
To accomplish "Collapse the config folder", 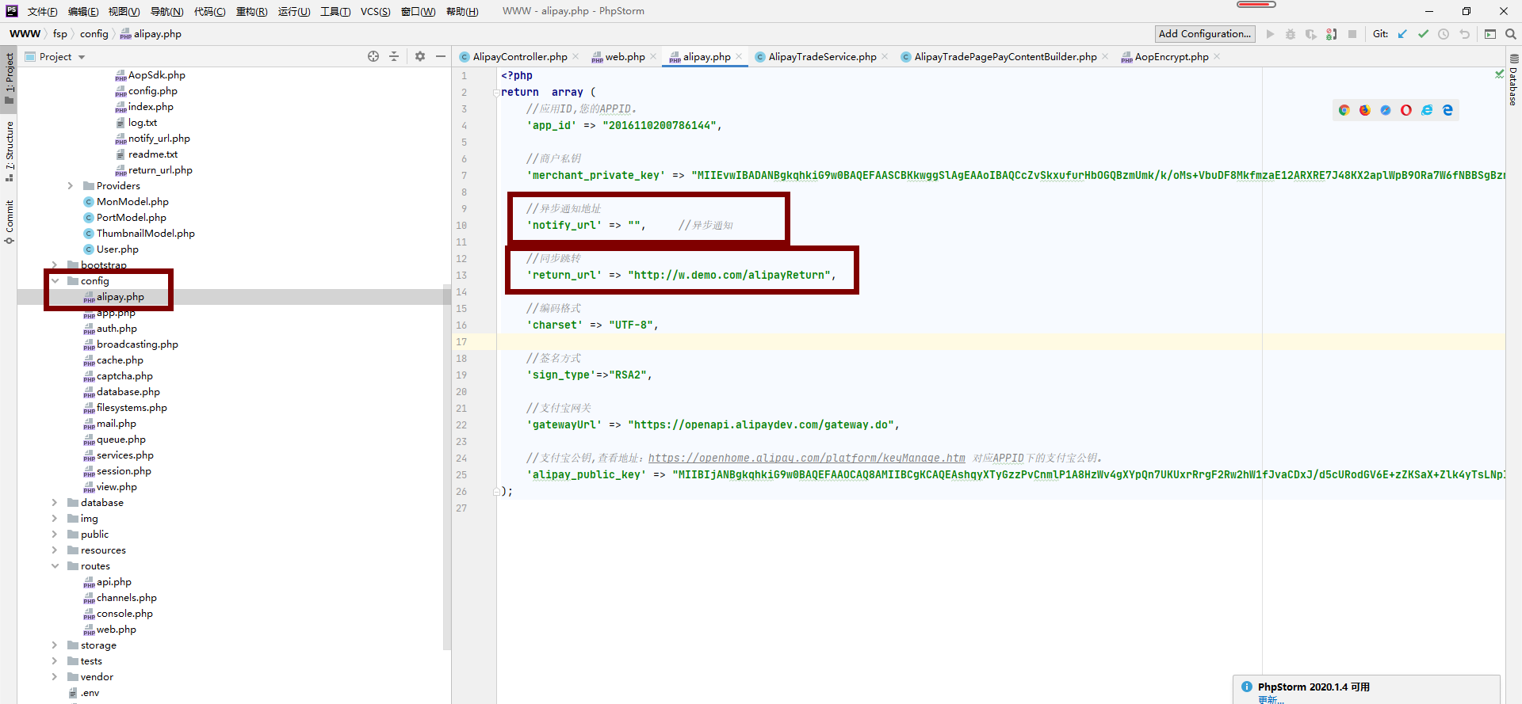I will click(x=55, y=281).
